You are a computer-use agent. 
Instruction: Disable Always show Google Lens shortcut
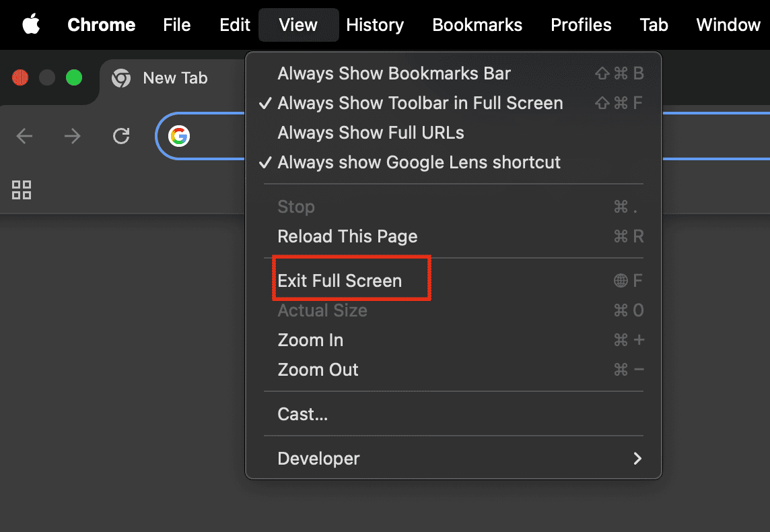click(419, 162)
